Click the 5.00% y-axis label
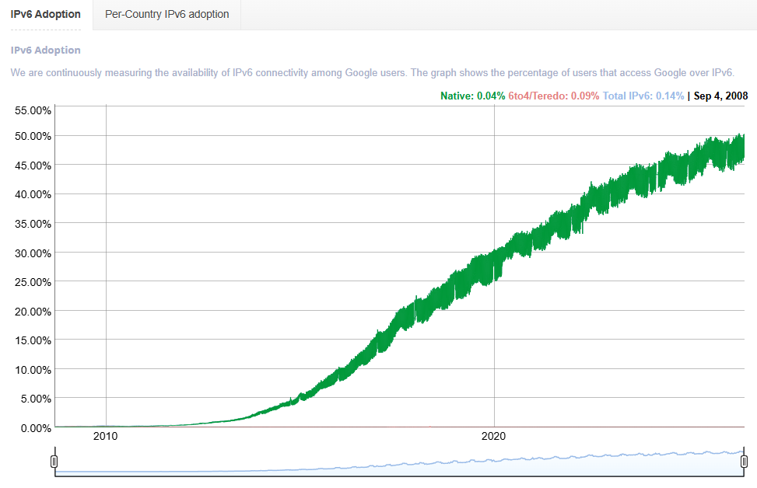Viewport: 757px width, 488px height. (x=35, y=399)
